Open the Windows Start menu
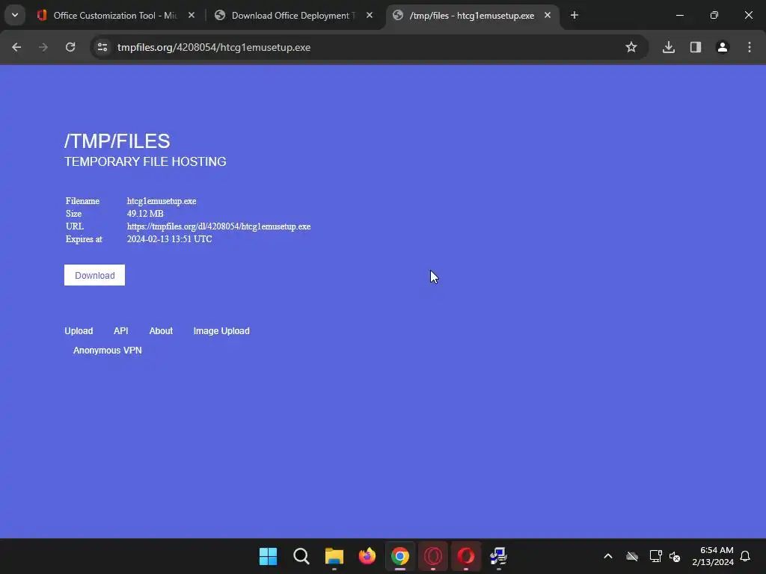766x574 pixels. 269,556
